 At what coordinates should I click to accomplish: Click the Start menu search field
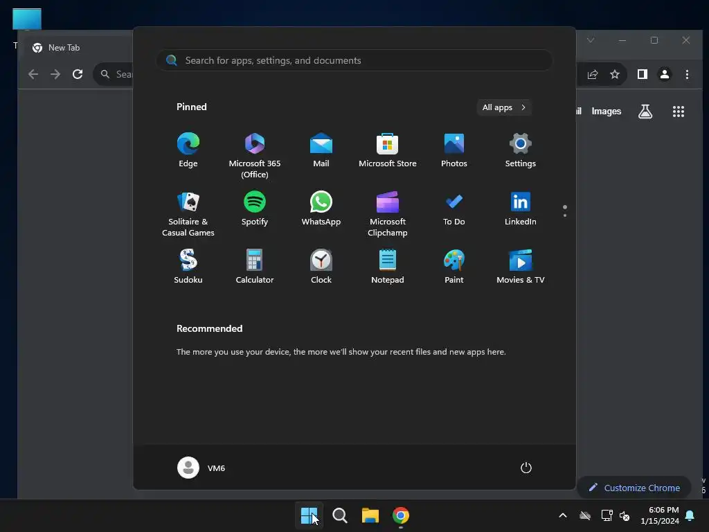click(354, 60)
